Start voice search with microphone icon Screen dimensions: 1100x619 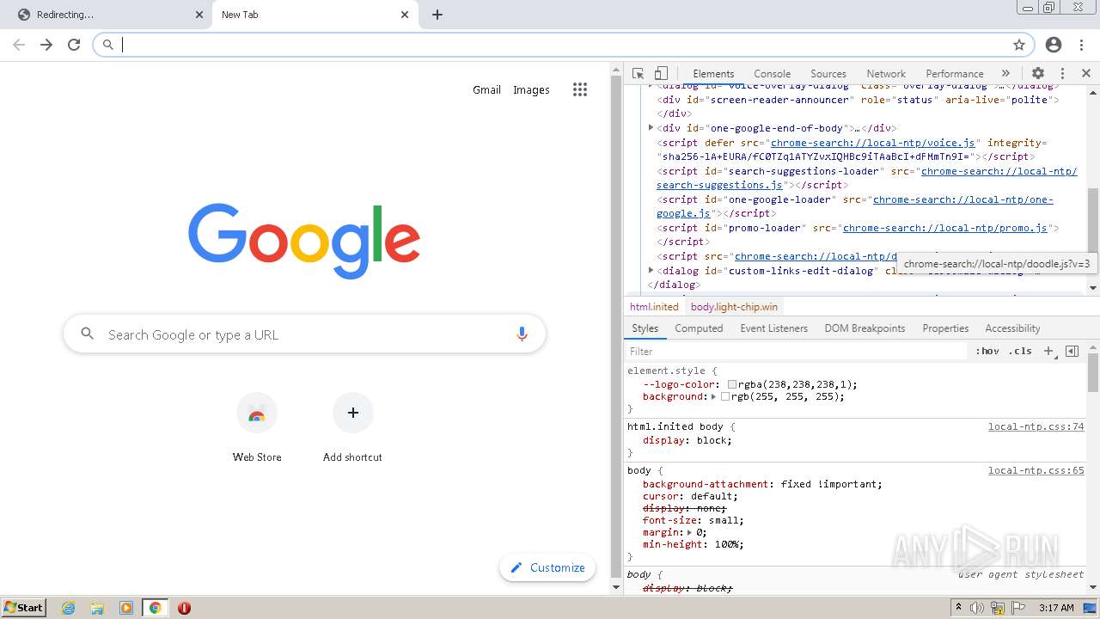[522, 334]
